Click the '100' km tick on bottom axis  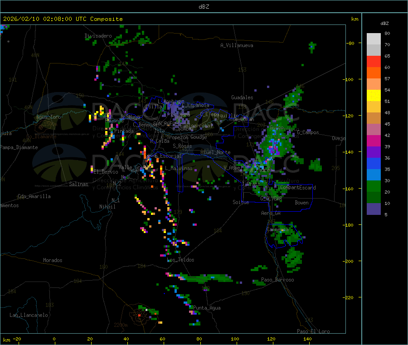tap(235, 339)
